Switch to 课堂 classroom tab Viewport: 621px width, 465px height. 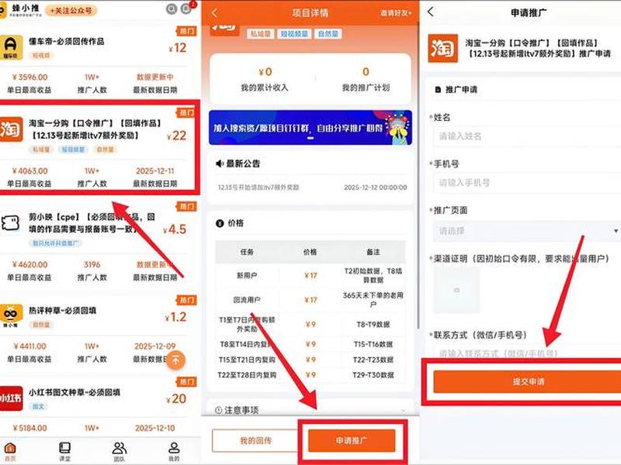click(x=64, y=452)
